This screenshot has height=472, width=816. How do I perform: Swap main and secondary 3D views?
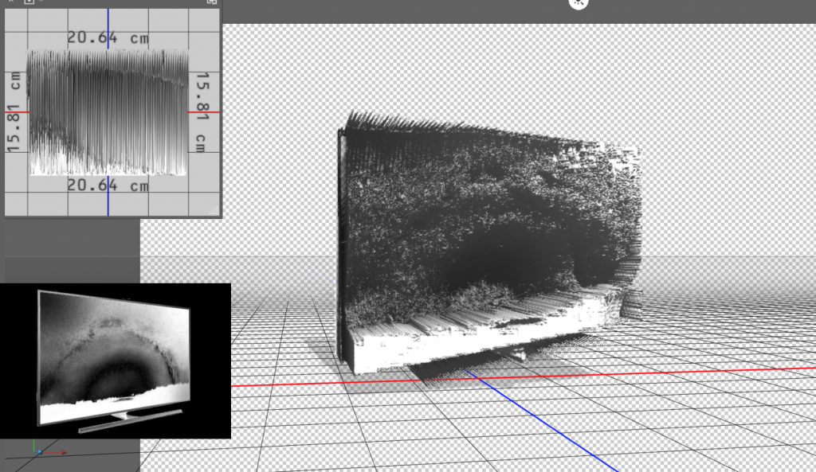click(212, 2)
